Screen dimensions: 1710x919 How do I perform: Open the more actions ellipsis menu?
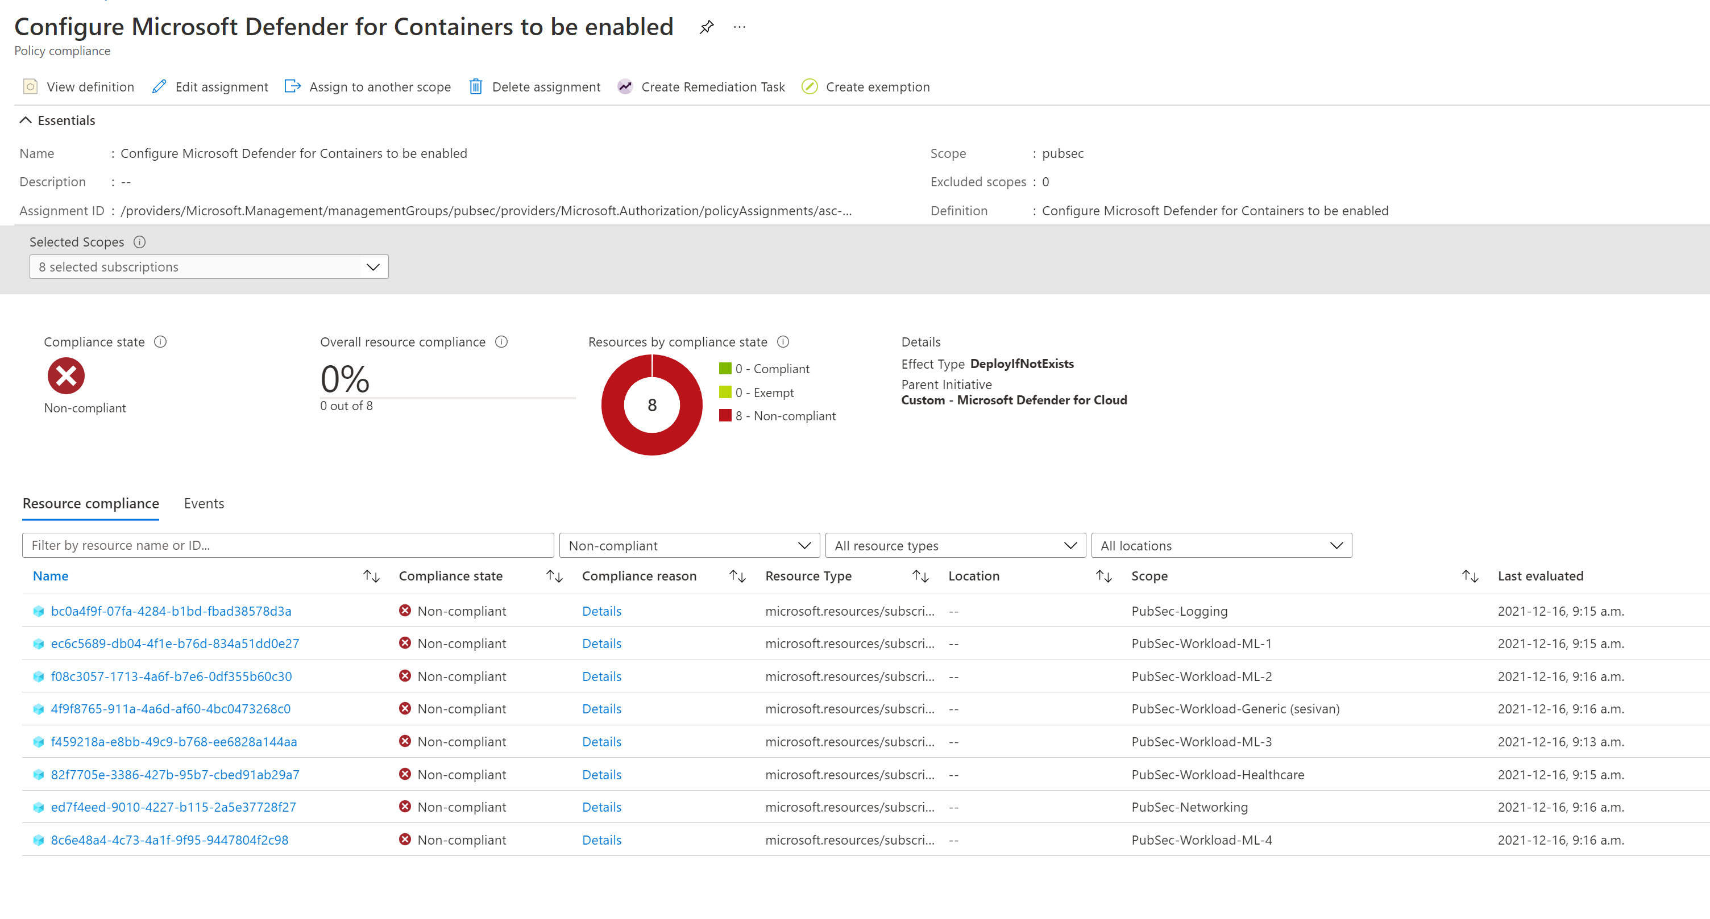(740, 27)
